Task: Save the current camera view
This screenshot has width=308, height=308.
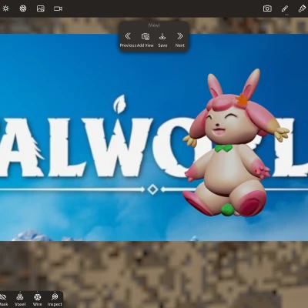Action: tap(162, 40)
